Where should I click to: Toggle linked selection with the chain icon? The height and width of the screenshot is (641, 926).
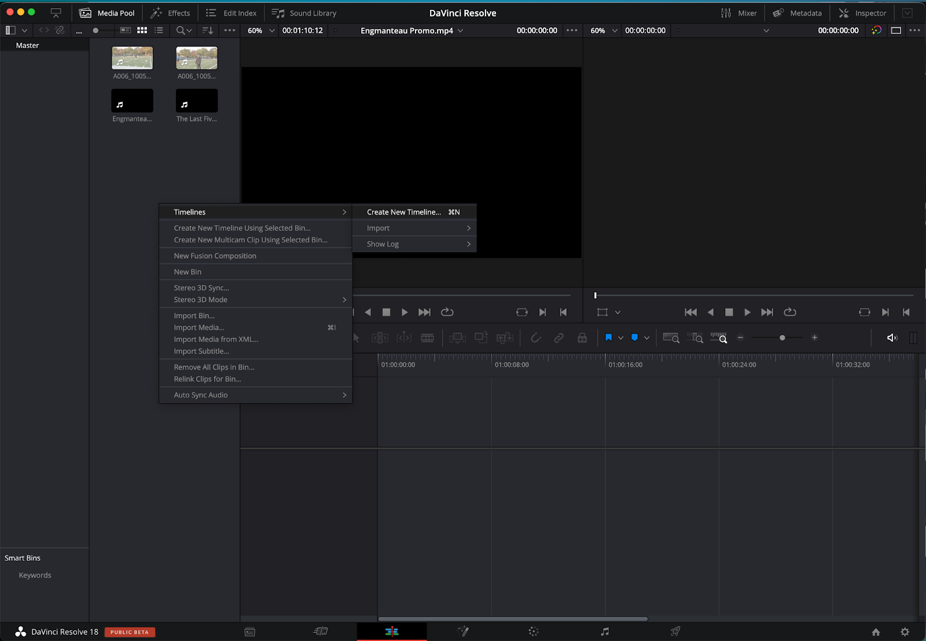click(558, 337)
